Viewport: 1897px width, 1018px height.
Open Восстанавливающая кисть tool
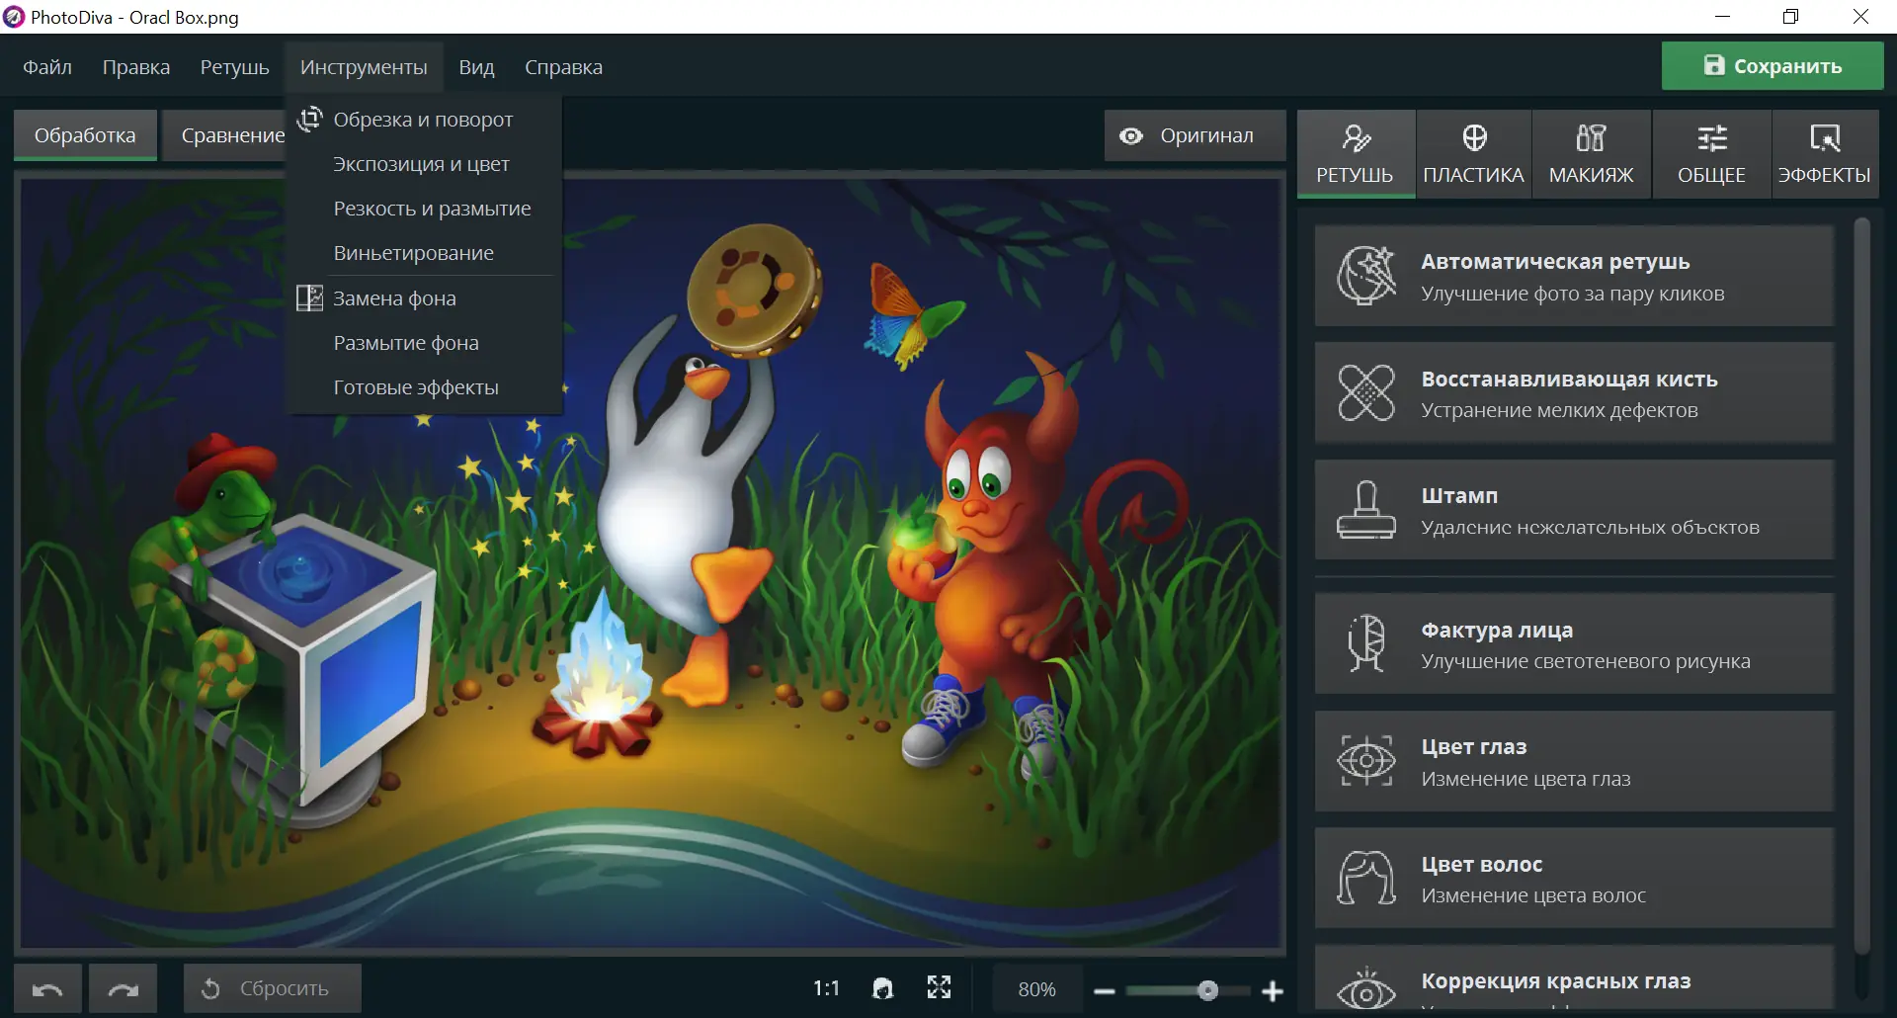point(1574,392)
